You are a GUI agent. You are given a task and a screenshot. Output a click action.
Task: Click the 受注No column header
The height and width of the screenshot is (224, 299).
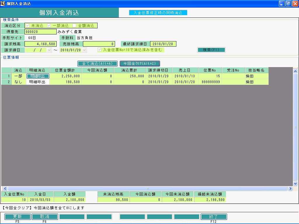click(233, 70)
